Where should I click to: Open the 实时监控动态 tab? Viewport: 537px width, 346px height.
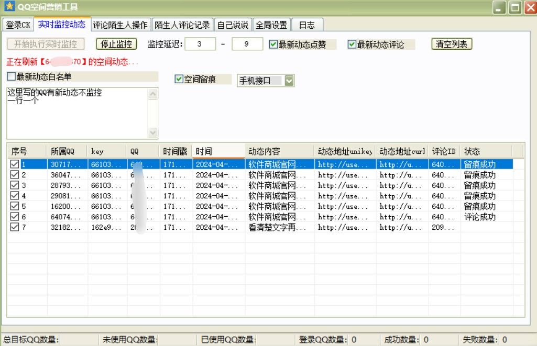(62, 24)
